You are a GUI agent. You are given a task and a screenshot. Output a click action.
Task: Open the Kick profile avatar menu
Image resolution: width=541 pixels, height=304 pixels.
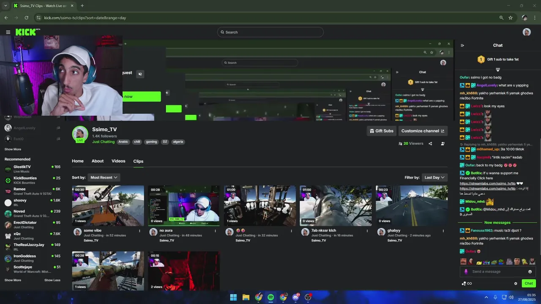pos(527,32)
